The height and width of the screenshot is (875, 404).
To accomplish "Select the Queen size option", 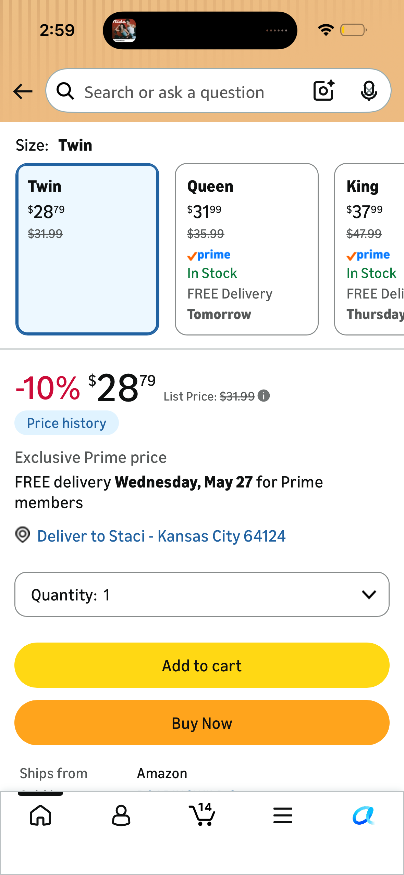I will pyautogui.click(x=247, y=249).
